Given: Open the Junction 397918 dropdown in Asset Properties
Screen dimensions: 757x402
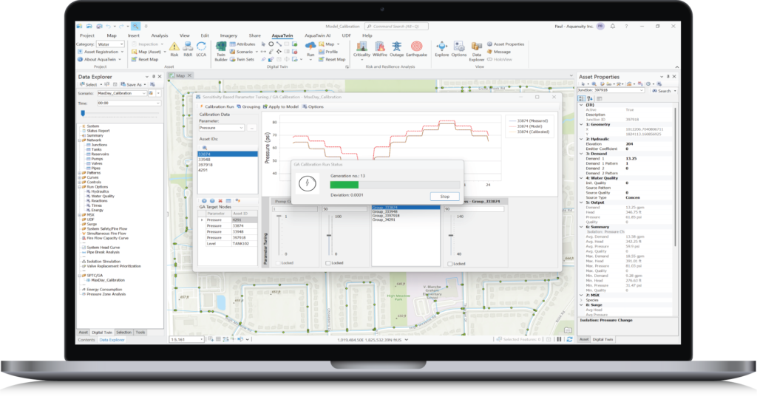Looking at the screenshot, I should coord(611,90).
